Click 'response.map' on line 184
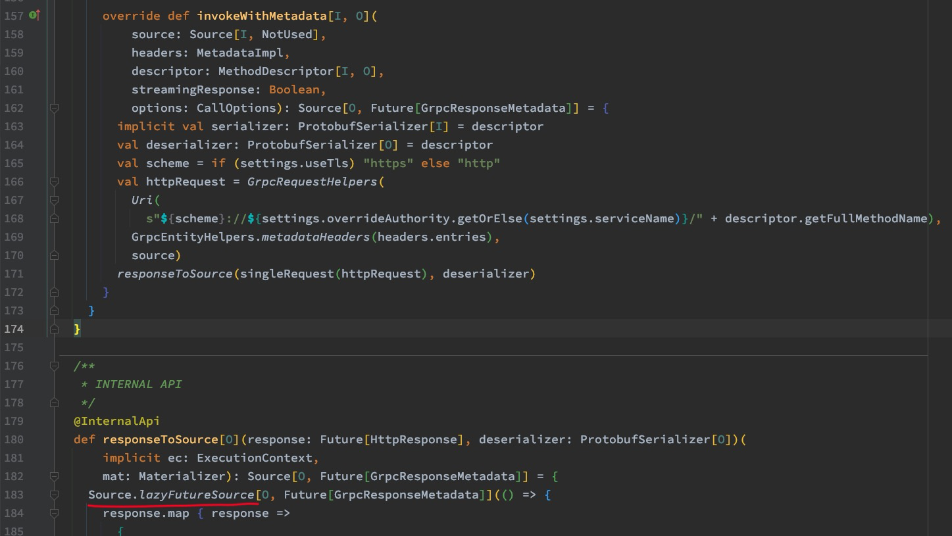952x536 pixels. [146, 513]
